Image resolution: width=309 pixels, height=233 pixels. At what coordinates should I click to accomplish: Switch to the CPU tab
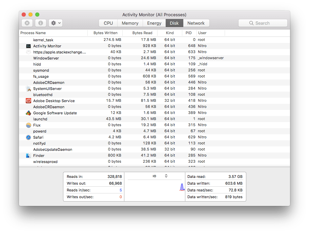tap(108, 23)
